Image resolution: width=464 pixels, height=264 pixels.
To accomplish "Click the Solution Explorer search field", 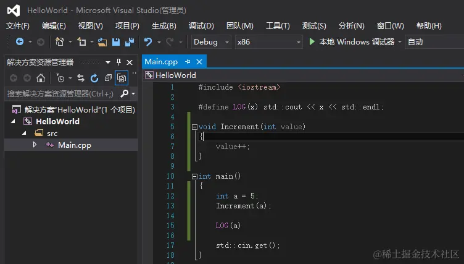I will (62, 94).
